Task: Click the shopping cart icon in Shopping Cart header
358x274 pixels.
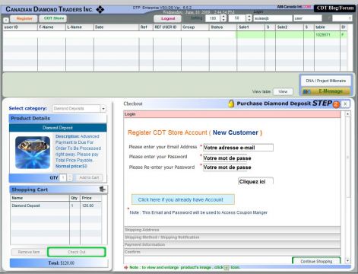Action: (103, 189)
